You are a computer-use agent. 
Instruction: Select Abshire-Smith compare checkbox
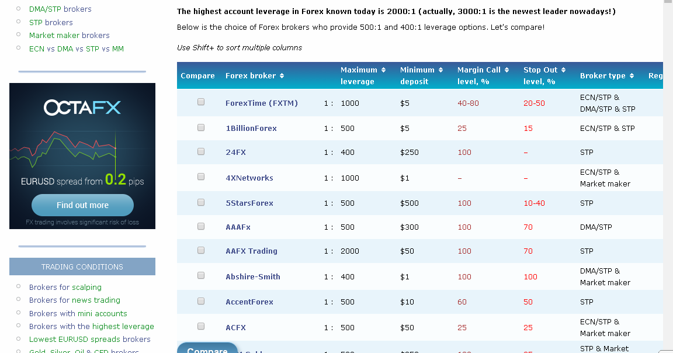(x=201, y=276)
